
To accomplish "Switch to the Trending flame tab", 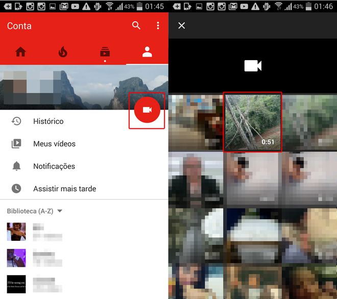I will pyautogui.click(x=63, y=52).
